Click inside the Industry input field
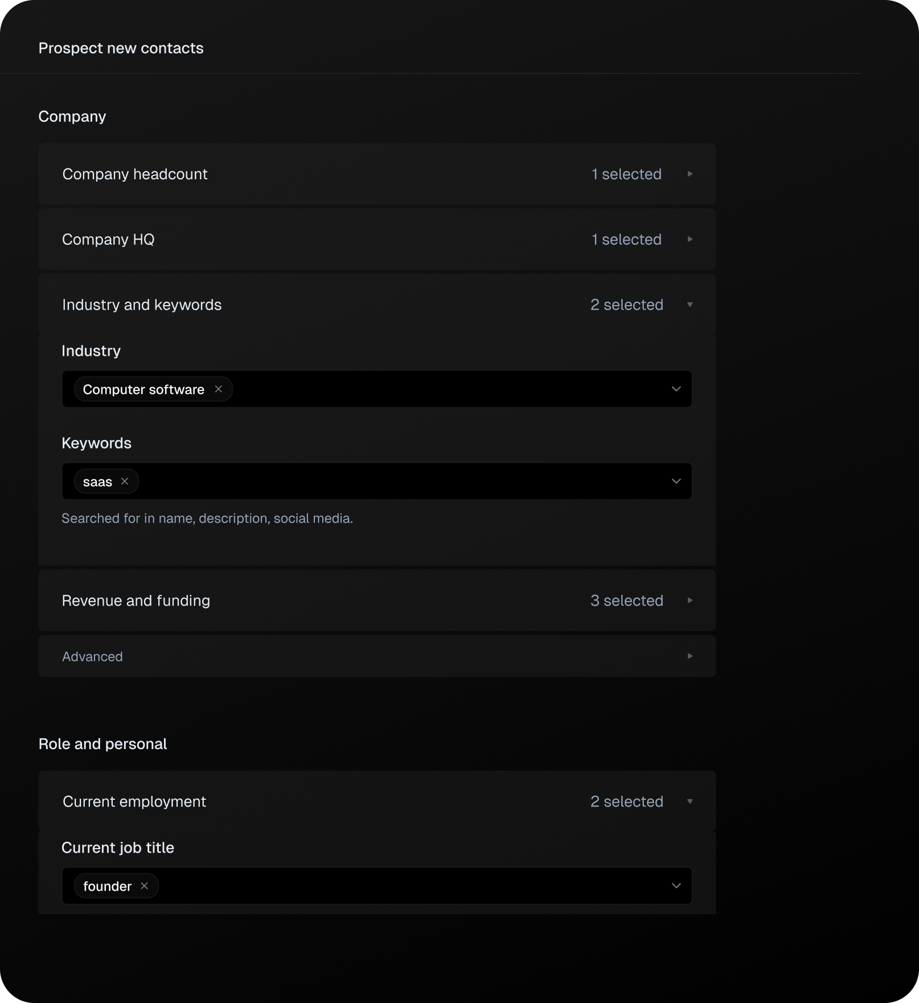 tap(444, 389)
